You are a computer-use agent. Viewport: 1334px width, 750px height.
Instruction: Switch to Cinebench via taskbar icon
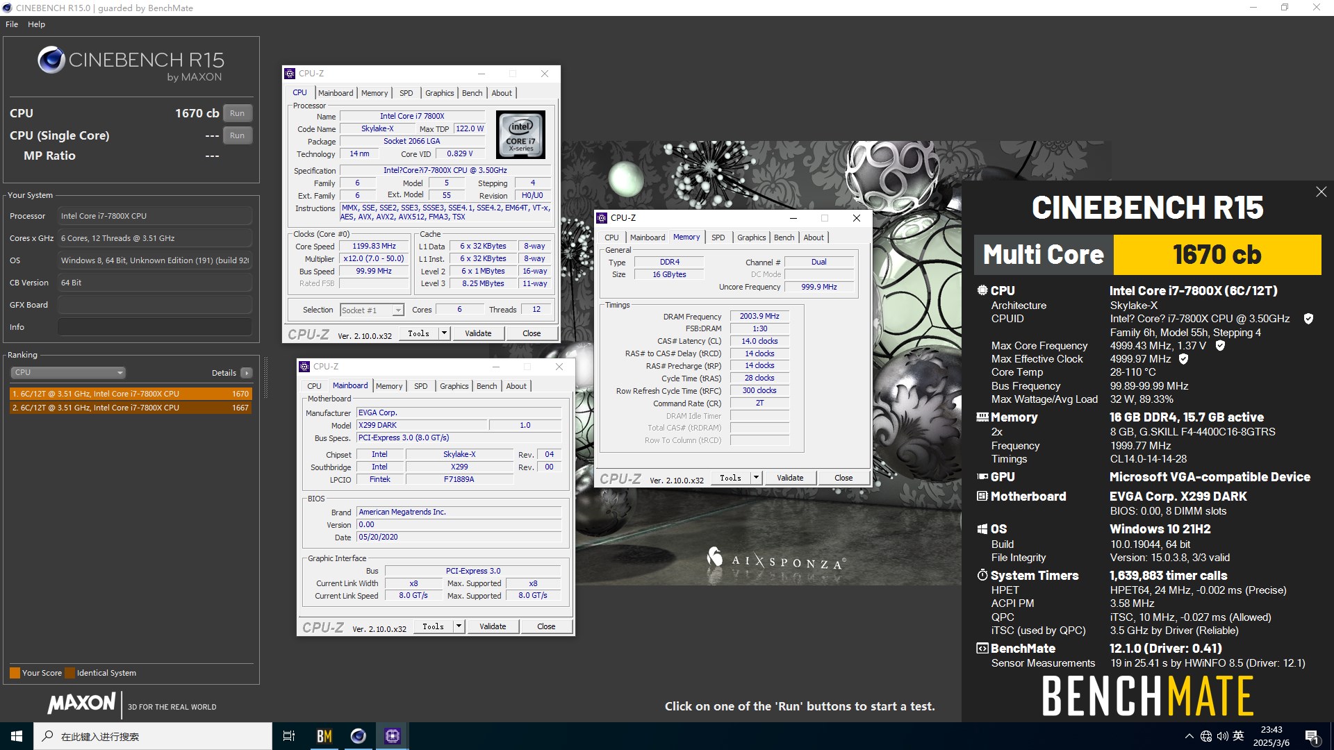pyautogui.click(x=358, y=736)
